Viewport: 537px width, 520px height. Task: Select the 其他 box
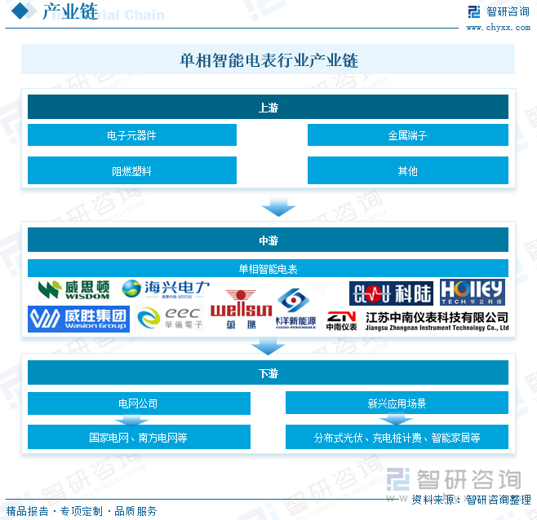(x=407, y=170)
